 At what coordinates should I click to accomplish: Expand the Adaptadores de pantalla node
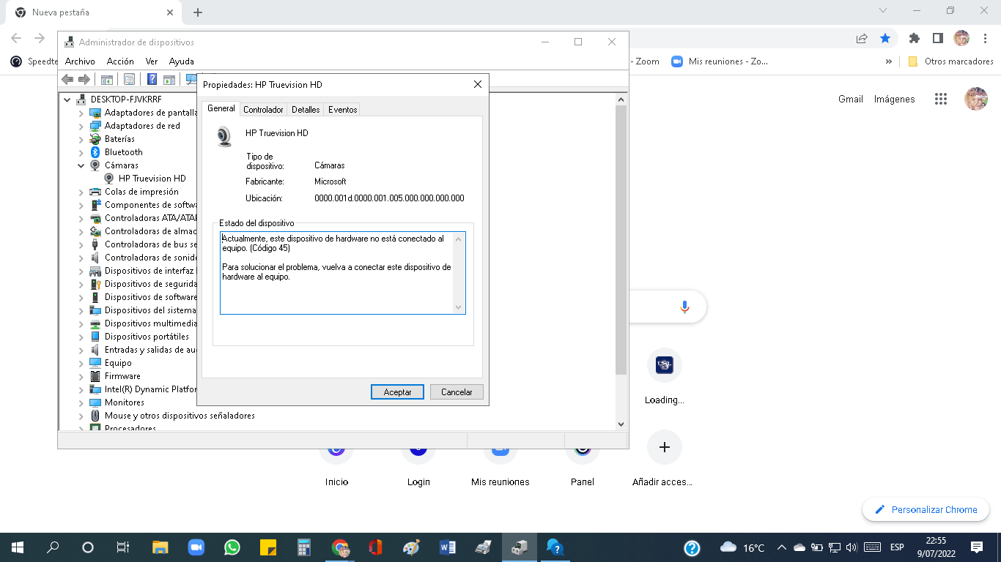pos(81,113)
